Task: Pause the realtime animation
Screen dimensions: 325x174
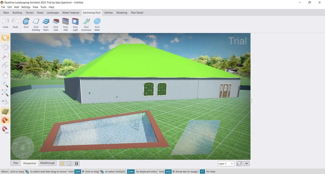Action: tap(76, 163)
